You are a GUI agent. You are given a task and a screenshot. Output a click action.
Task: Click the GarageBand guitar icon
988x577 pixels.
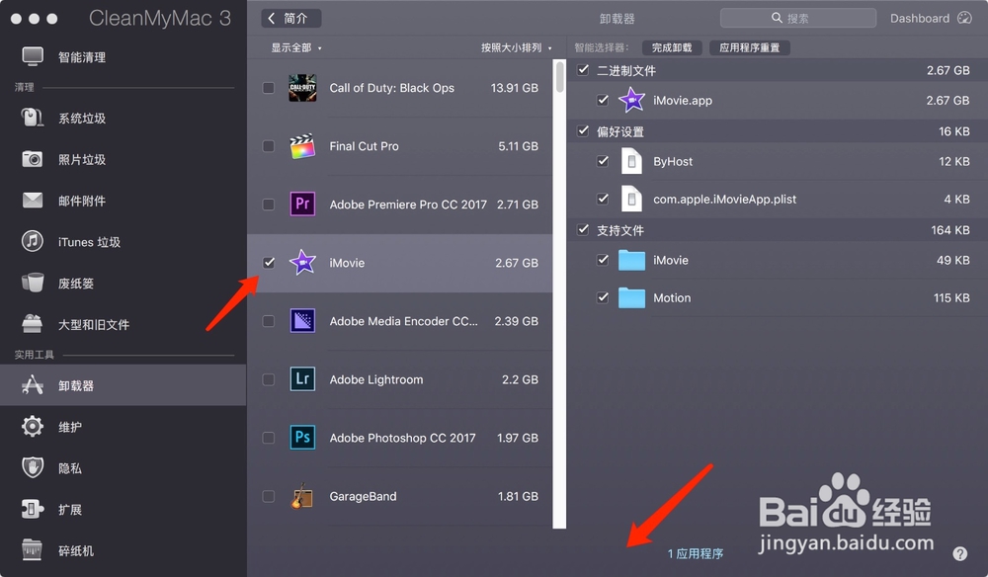point(302,496)
